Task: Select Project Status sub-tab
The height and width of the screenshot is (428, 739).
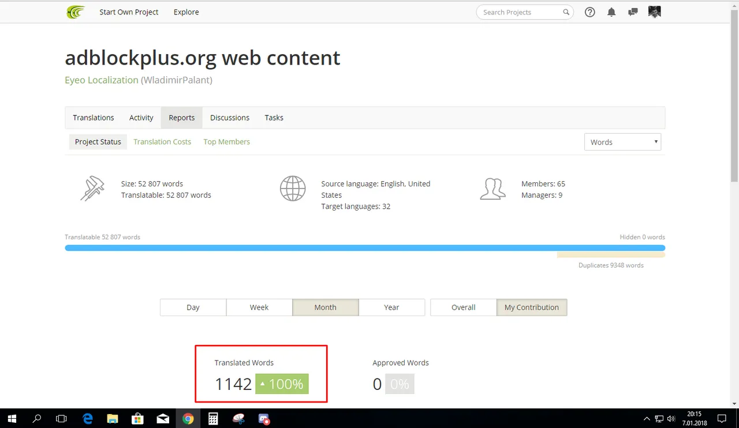Action: click(98, 142)
